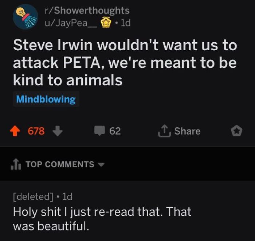Select the Mindblowing flair tag
Image resolution: width=255 pixels, height=241 pixels.
(x=46, y=99)
